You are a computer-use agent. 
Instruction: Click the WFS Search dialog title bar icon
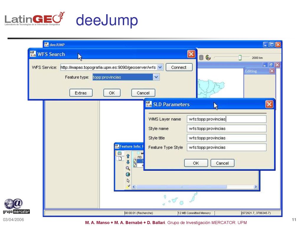33,54
